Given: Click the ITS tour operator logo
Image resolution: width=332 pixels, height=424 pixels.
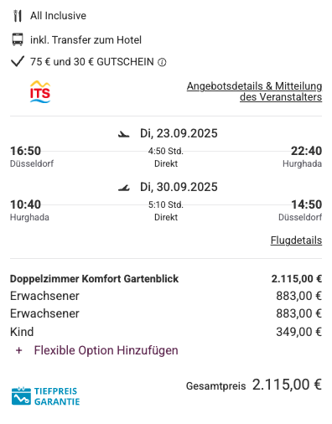Looking at the screenshot, I should click(x=40, y=92).
